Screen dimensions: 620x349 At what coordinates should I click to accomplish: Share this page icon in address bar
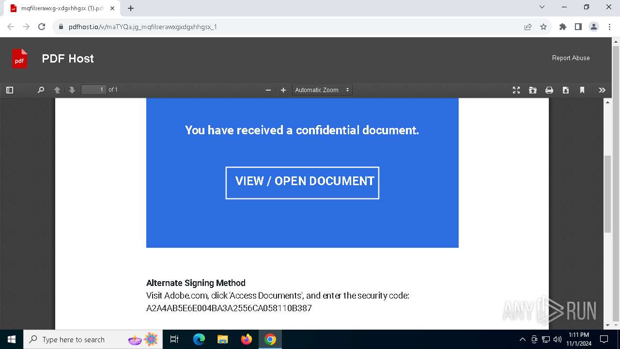[528, 27]
